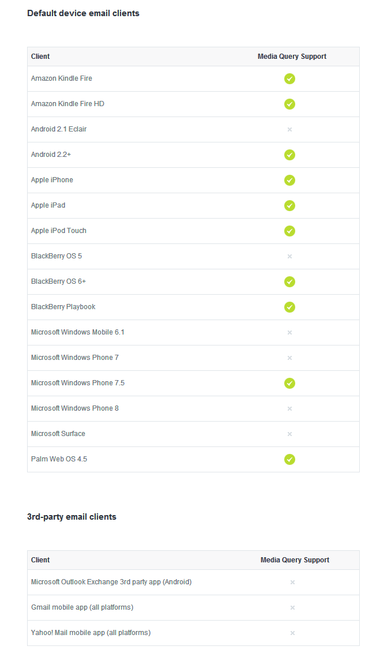This screenshot has height=661, width=384.
Task: Click the green checkmark beside Apple iPad
Action: coord(289,205)
